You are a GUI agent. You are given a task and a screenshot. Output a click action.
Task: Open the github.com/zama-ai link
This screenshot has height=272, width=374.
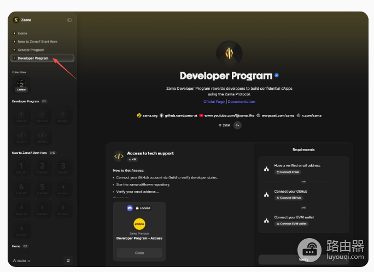[x=178, y=115]
